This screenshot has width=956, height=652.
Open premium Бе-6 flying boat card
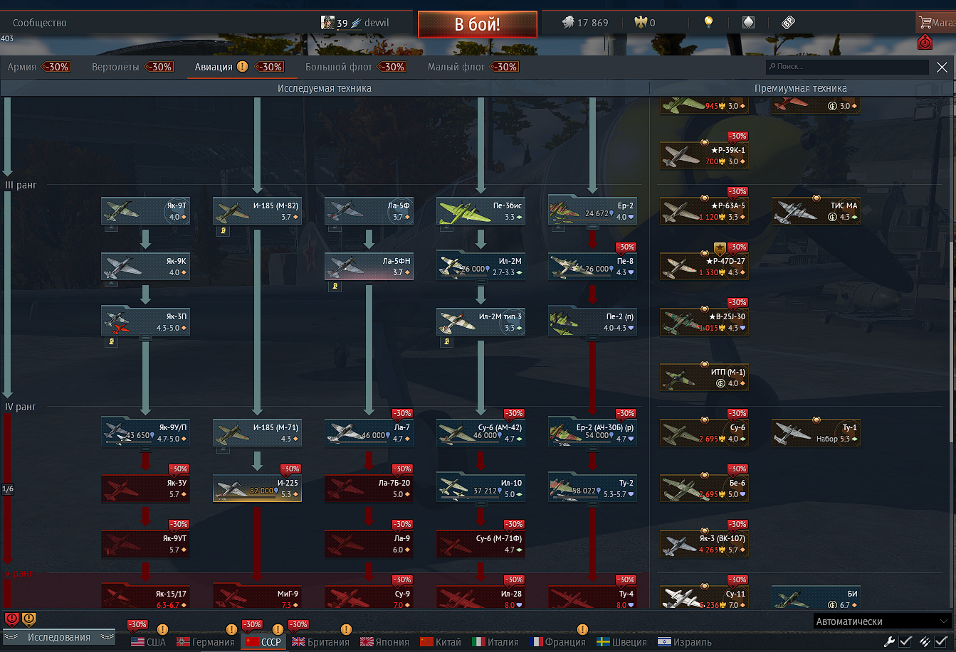coord(705,488)
